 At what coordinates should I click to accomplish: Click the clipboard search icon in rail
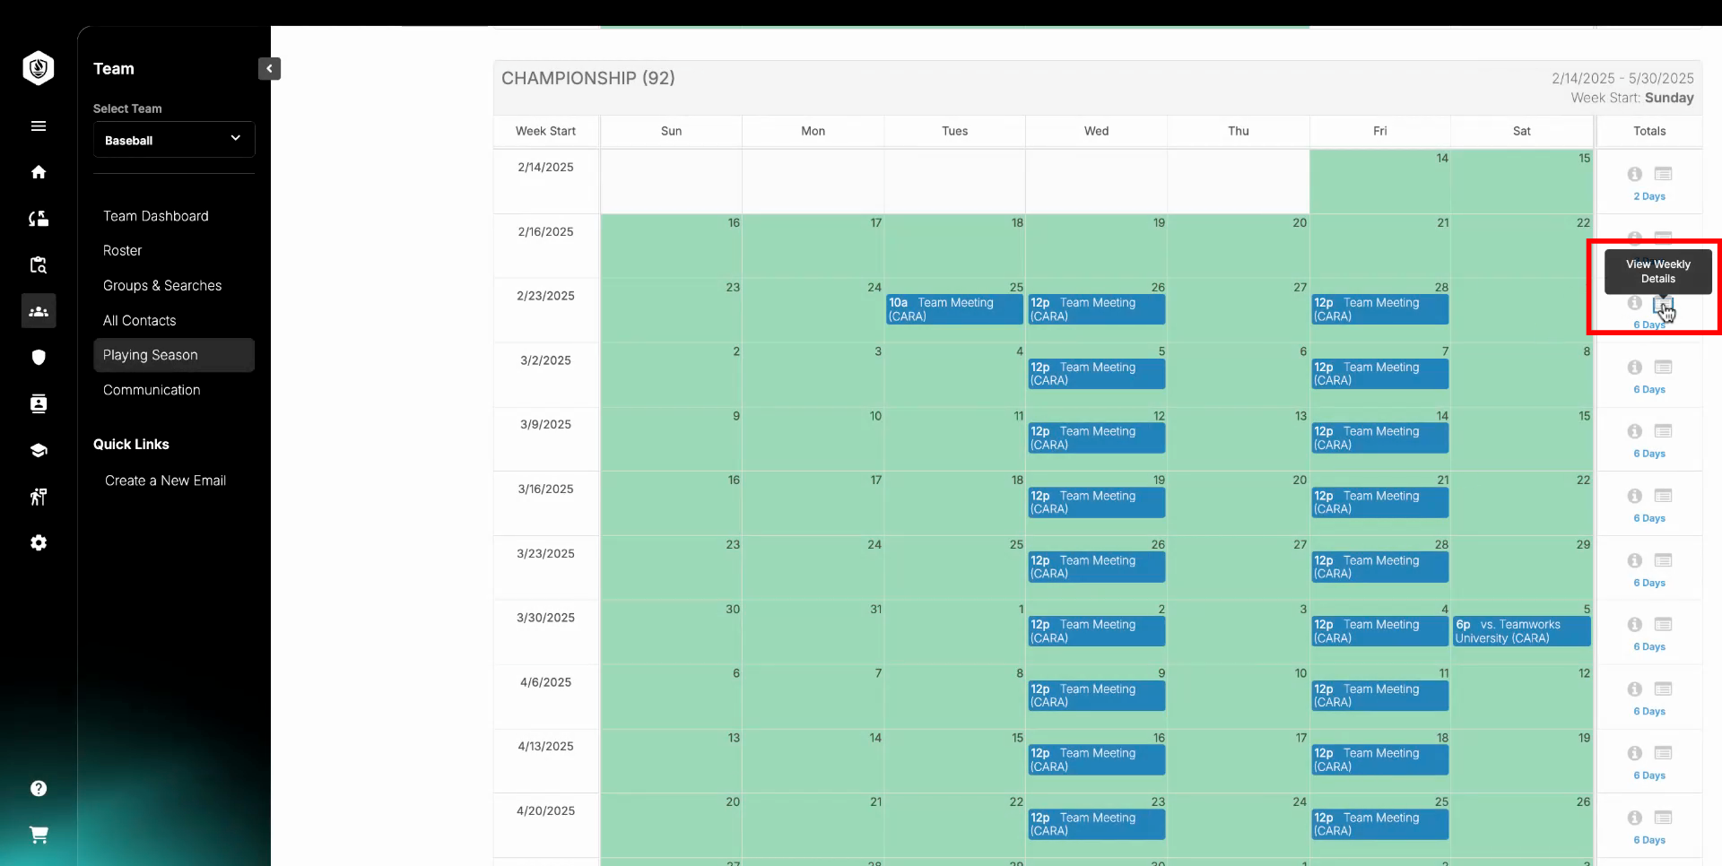tap(39, 264)
